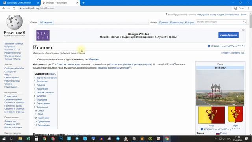Click Скачать как PDF sidebar link

12,124
